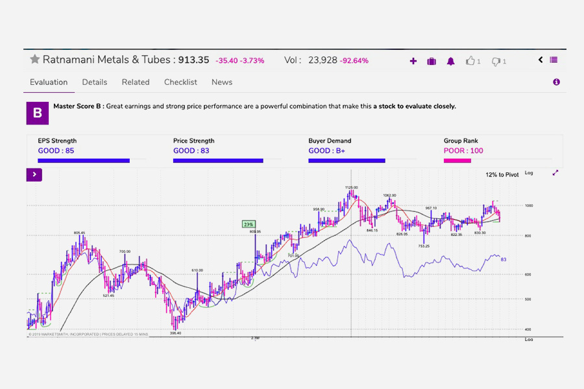Click the Buyer Demand rating bar

[347, 161]
